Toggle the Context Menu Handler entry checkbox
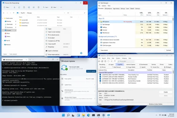Screen dimensions: 177x118 tap(100, 81)
